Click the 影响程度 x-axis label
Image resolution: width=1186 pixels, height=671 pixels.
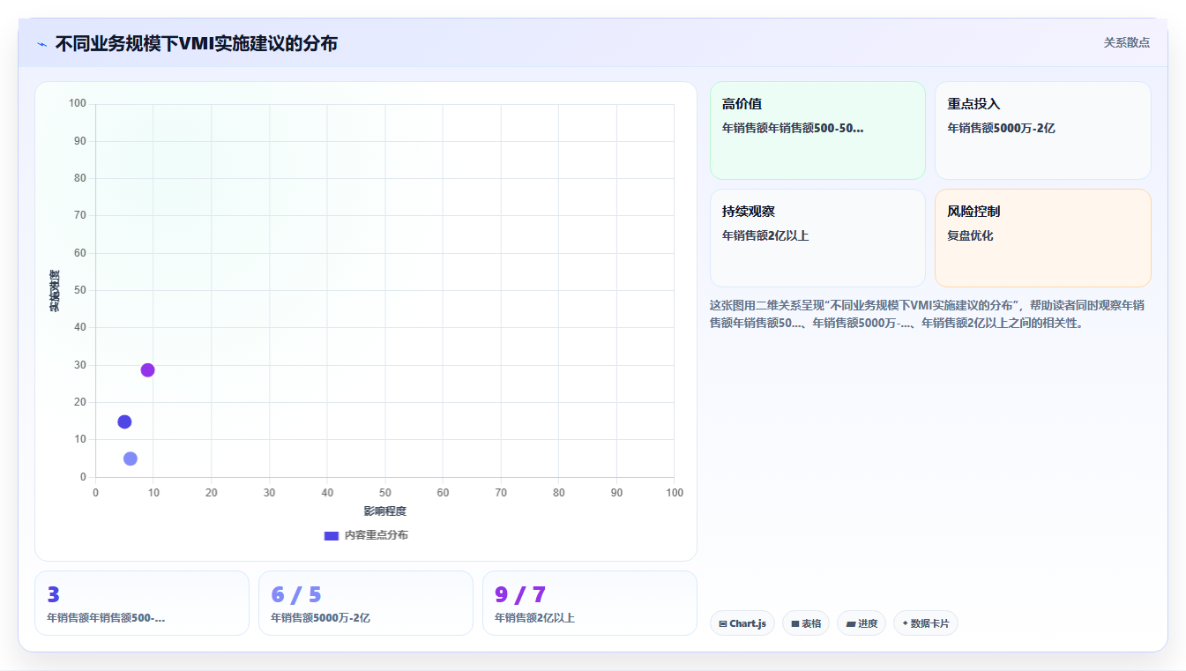[x=385, y=511]
